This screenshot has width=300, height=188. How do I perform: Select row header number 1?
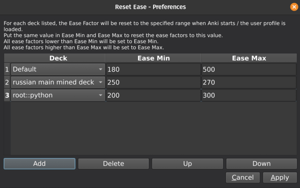pos(7,69)
